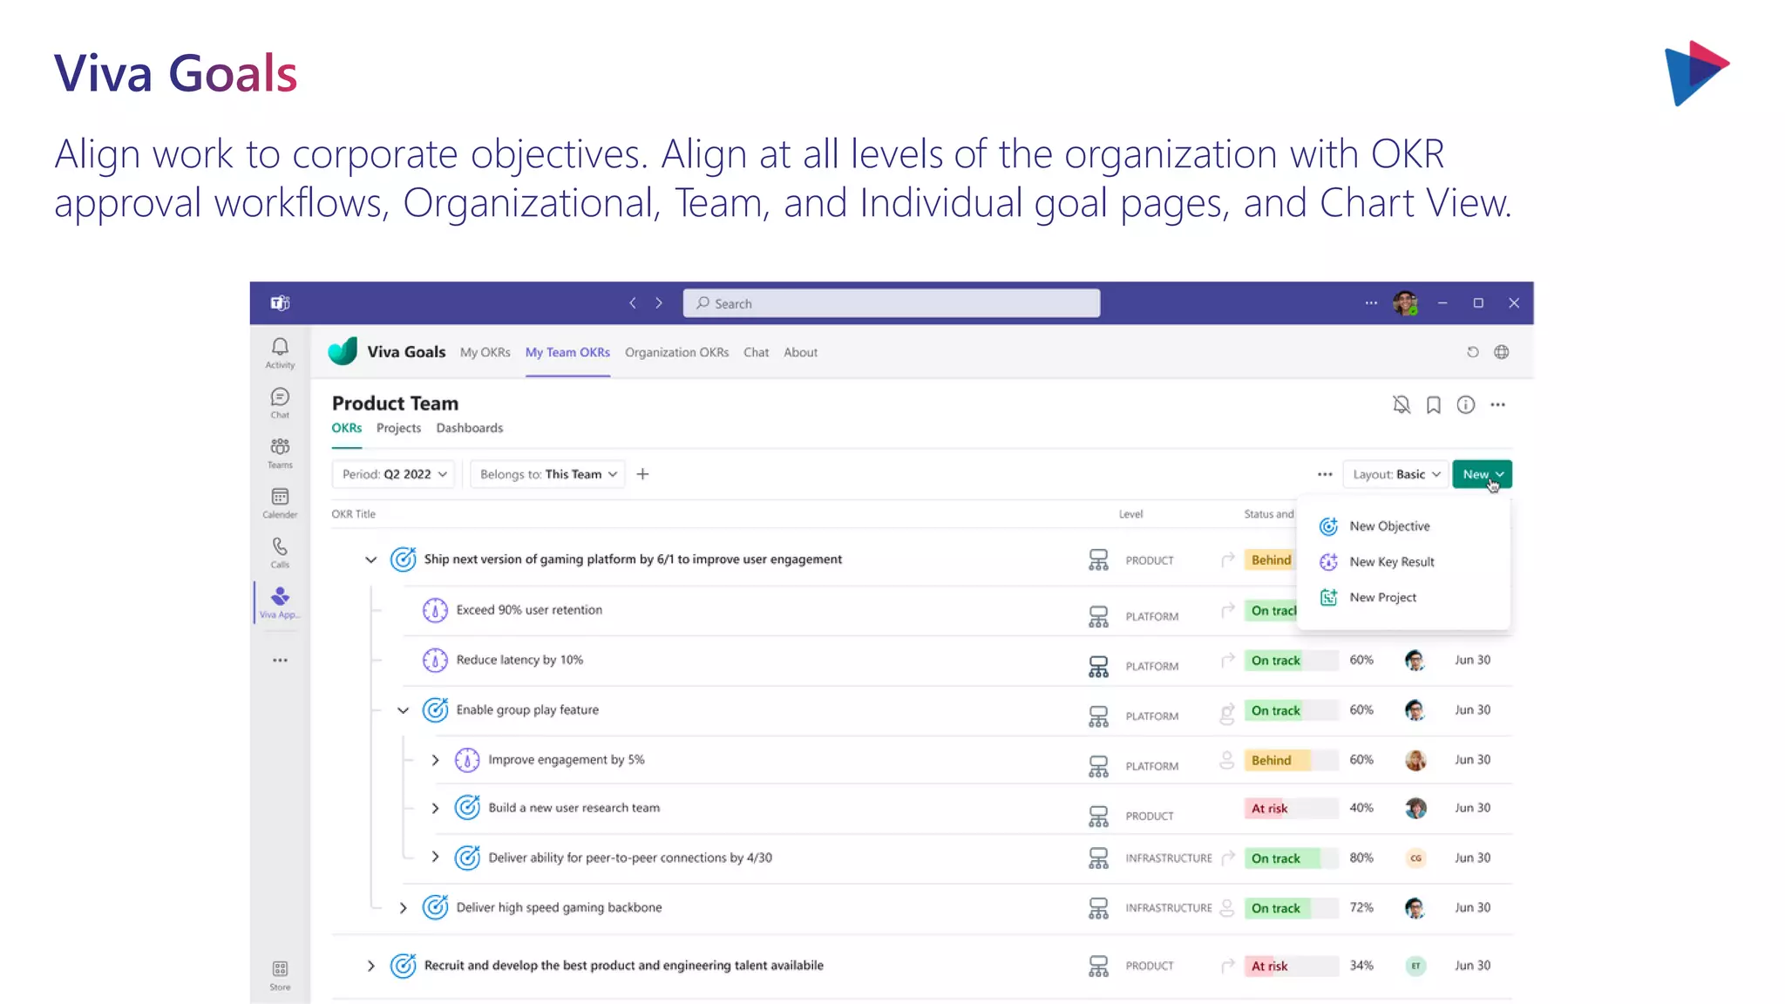The image size is (1785, 1004).
Task: Click On track progress bar at 72%
Action: point(1291,908)
